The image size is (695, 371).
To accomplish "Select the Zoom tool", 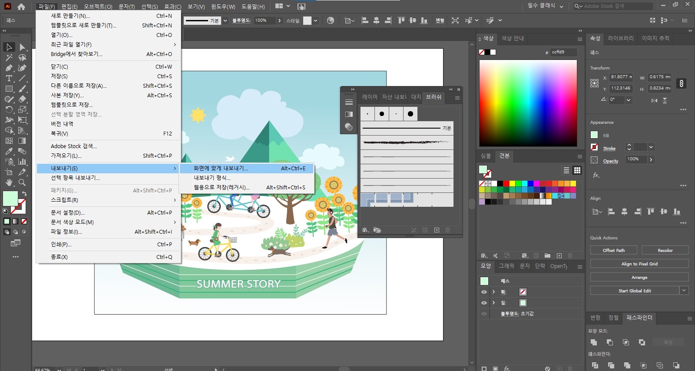I will point(22,183).
